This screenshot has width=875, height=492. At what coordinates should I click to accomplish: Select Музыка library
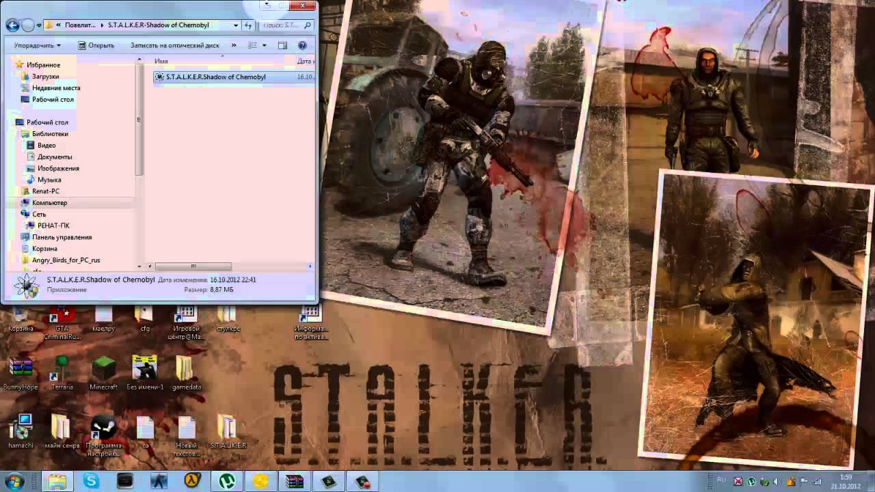point(49,180)
